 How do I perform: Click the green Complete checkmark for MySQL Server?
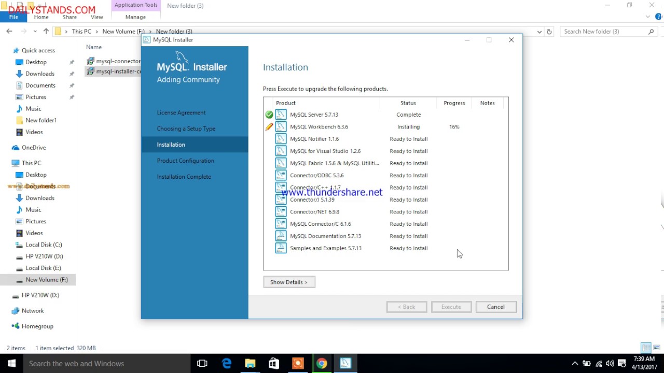(x=269, y=114)
